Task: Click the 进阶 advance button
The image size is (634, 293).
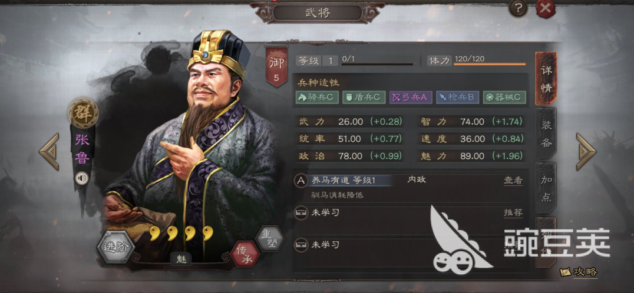Action: 116,247
